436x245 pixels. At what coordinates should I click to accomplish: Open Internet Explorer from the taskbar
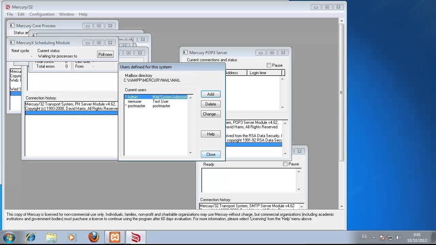click(x=31, y=237)
